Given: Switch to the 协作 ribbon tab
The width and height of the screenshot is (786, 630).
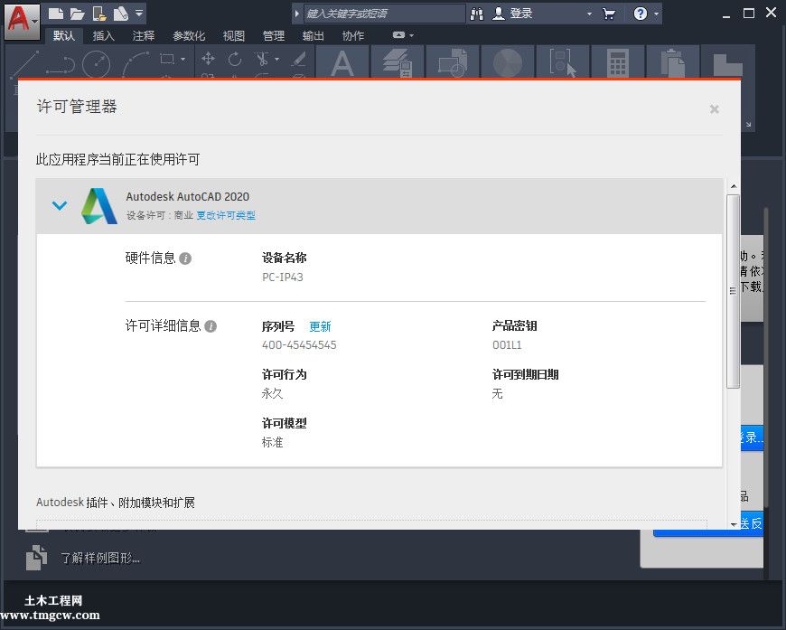Looking at the screenshot, I should pos(353,35).
